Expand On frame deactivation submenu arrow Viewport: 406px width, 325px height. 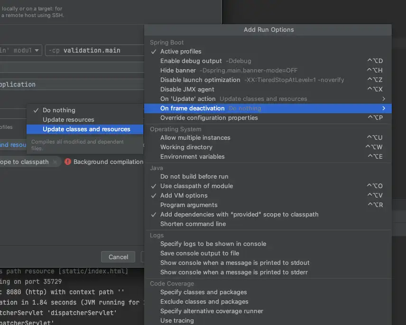pos(384,108)
